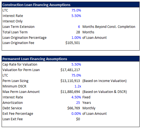Select the Loan Exit Fee $0 value
Image resolution: width=141 pixels, height=129 pixels.
78,119
